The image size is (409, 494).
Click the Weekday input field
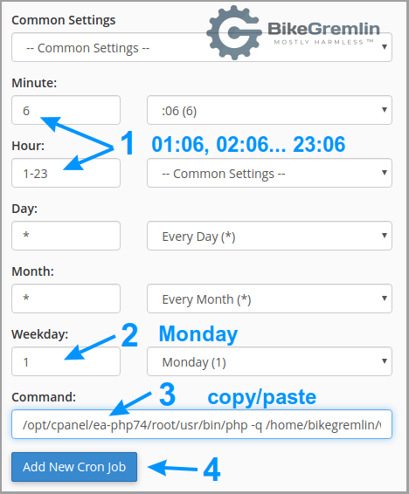[66, 361]
